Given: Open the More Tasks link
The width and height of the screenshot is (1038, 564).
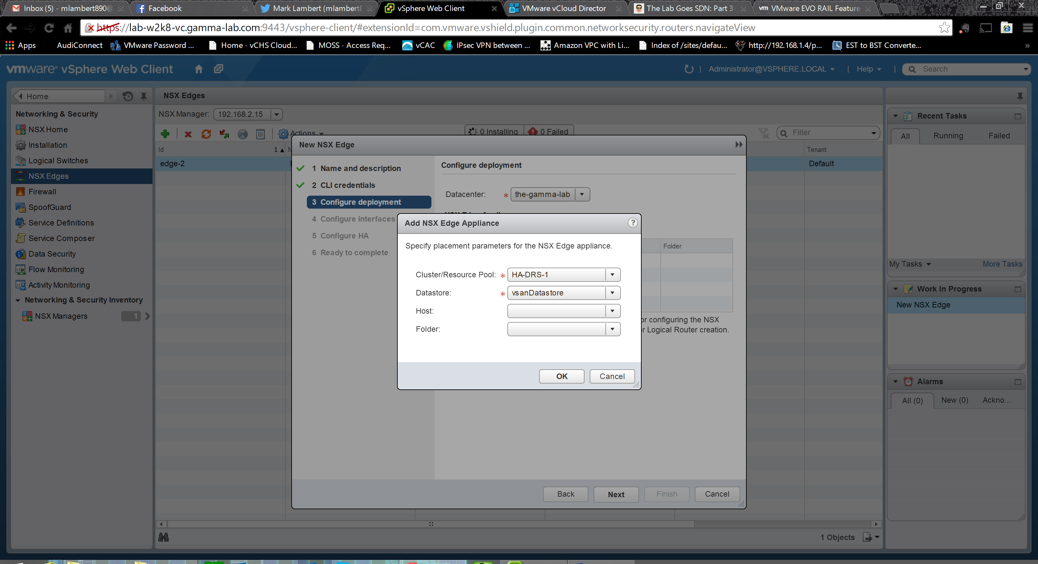Looking at the screenshot, I should pyautogui.click(x=1002, y=264).
